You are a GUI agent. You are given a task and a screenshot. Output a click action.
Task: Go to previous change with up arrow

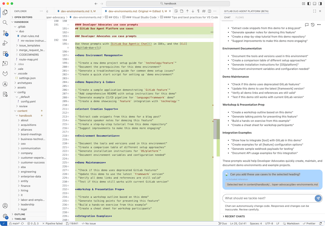pos(187,11)
